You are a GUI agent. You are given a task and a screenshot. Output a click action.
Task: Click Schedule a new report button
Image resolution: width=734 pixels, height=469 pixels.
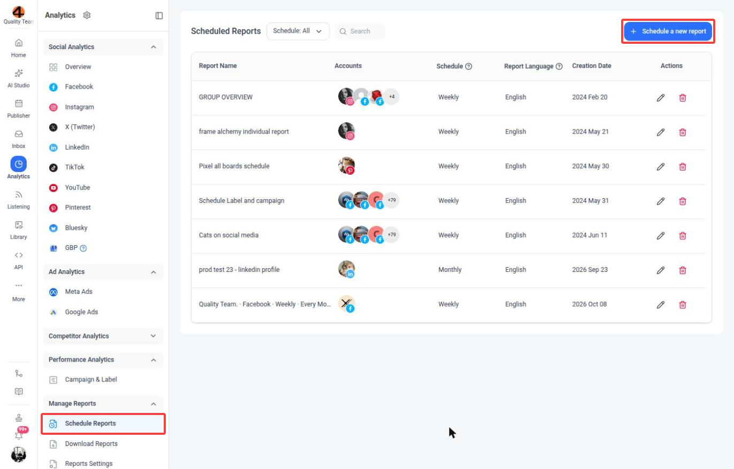point(668,32)
